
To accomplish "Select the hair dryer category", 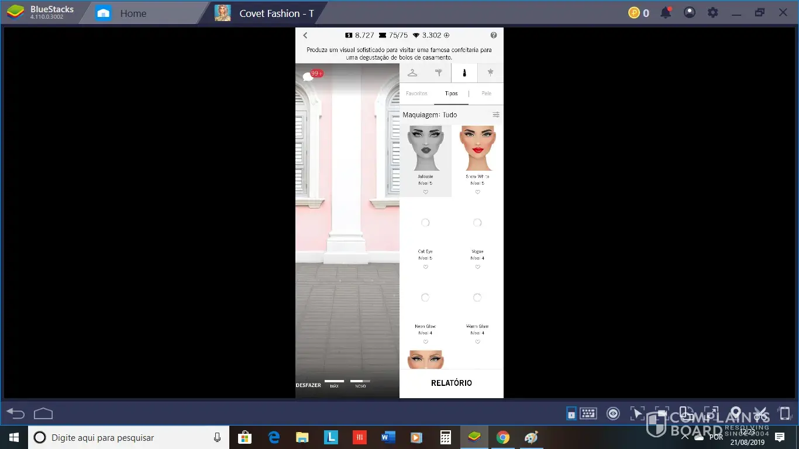I will tap(438, 73).
